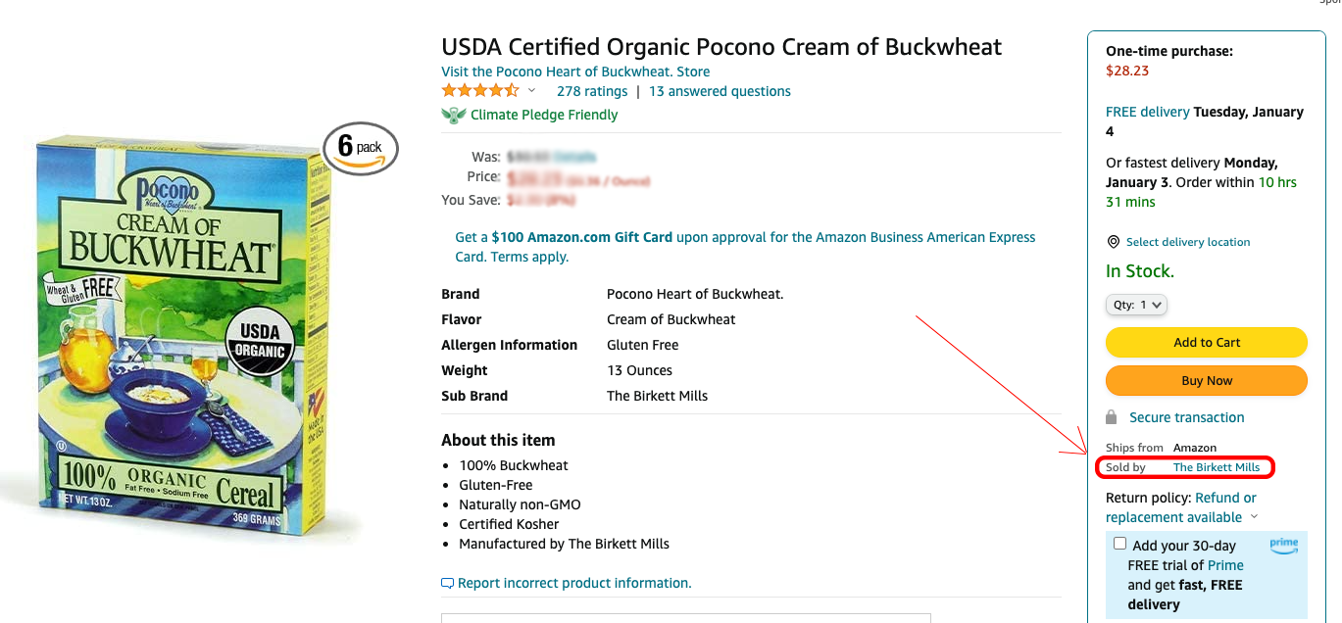Click Select delivery location link

tap(1188, 242)
